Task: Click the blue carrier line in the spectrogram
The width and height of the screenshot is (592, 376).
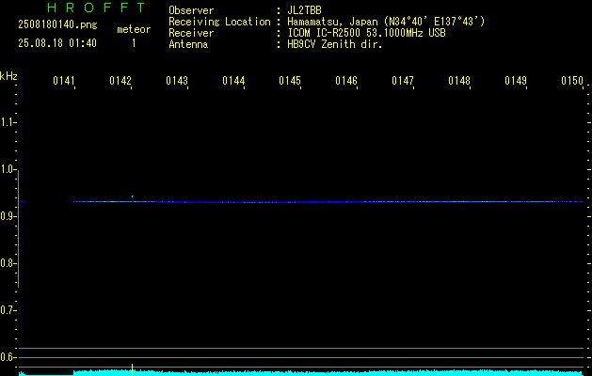Action: (328, 202)
